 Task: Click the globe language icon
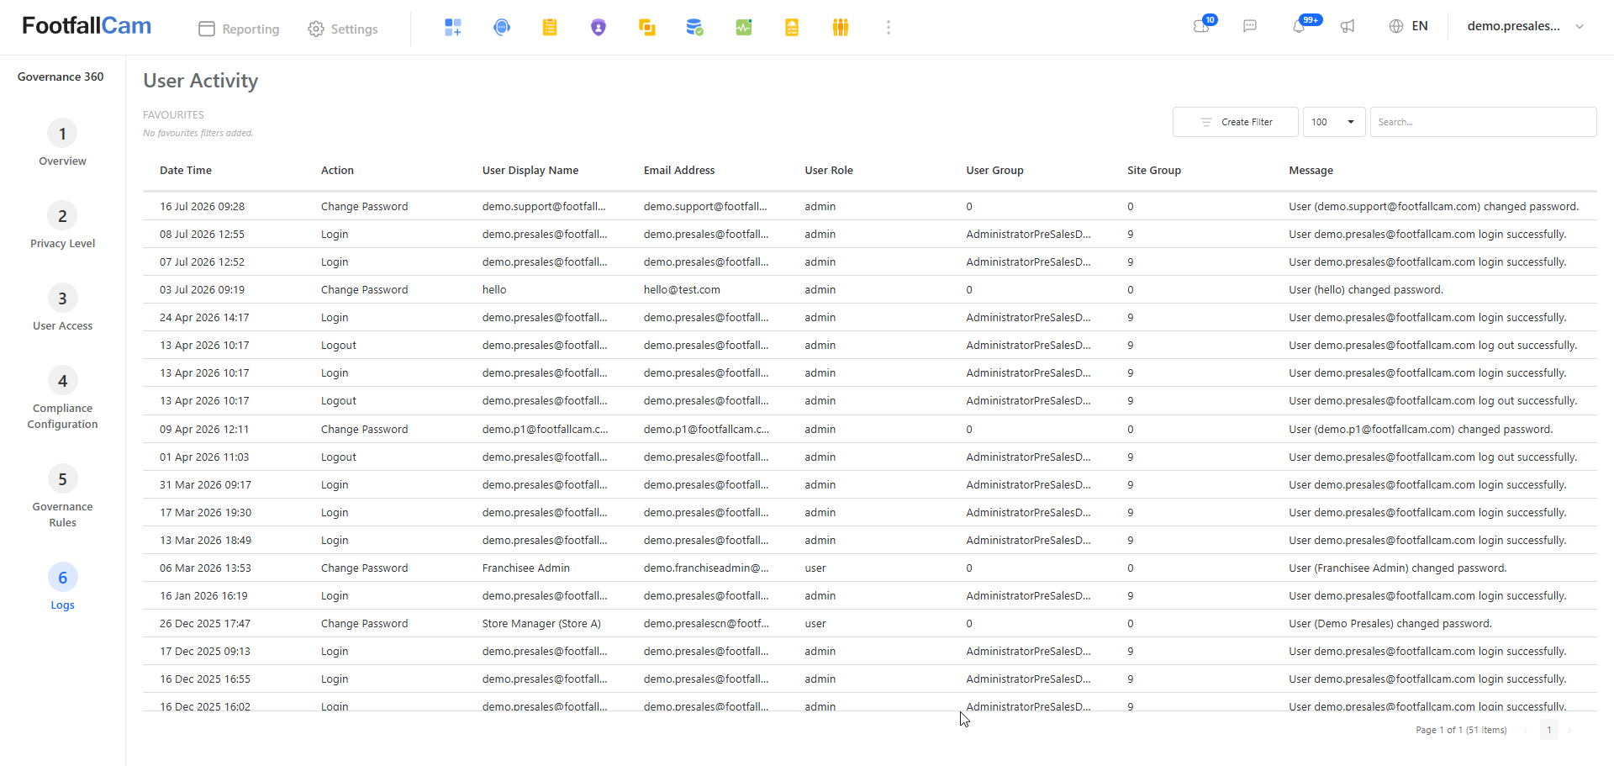[1396, 26]
